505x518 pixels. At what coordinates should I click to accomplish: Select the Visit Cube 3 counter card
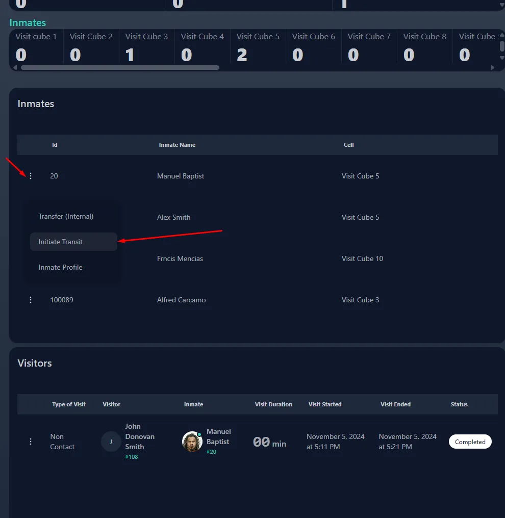(x=146, y=48)
